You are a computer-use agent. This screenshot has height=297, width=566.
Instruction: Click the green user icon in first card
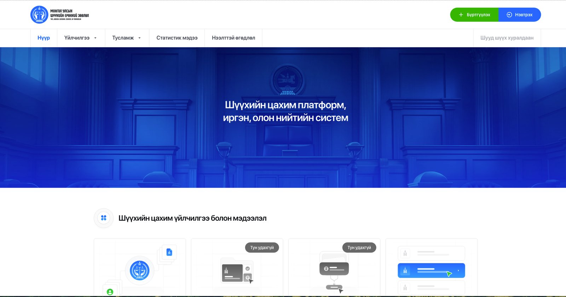pos(110,292)
